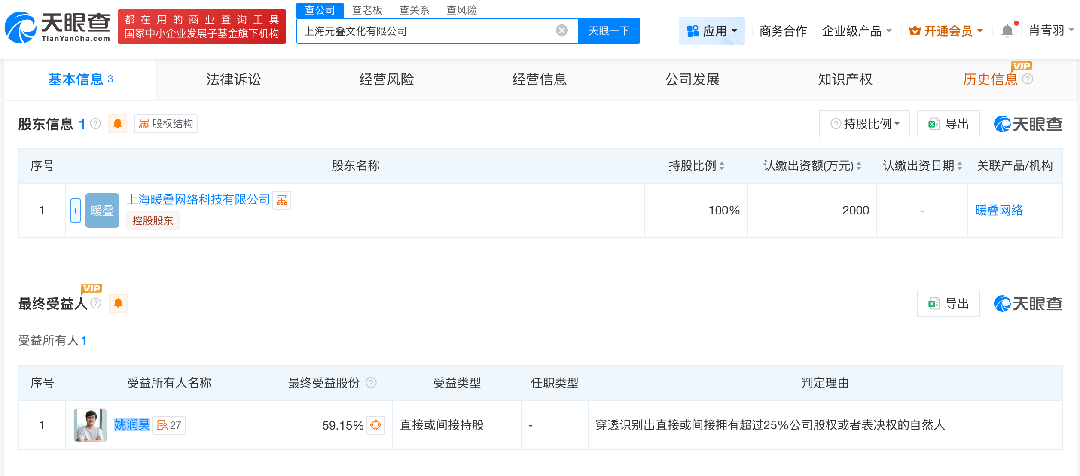Toggle the monitoring bell for 最终受益人
The width and height of the screenshot is (1080, 476).
tap(117, 303)
